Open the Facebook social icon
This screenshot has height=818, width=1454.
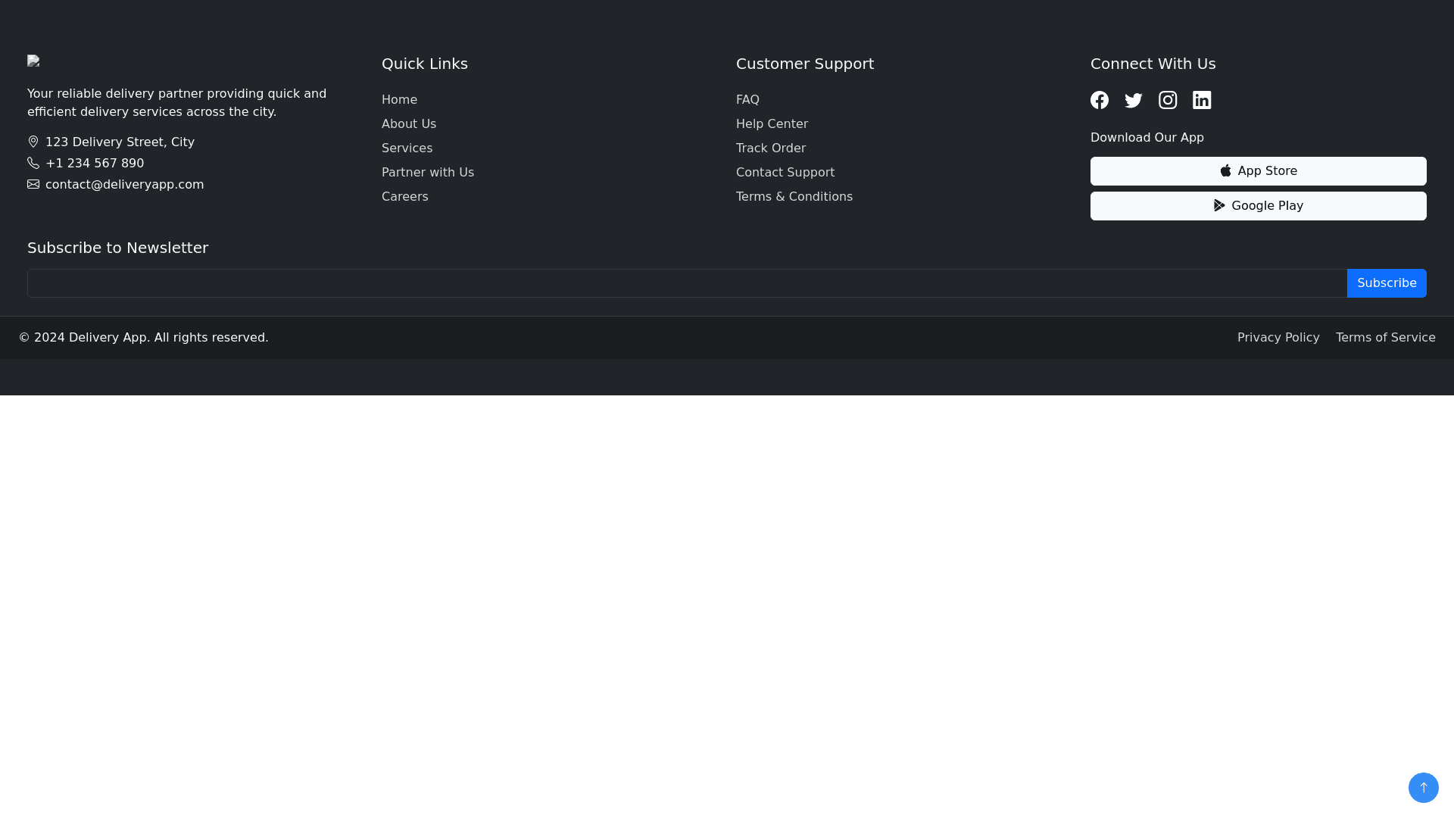pos(1100,100)
